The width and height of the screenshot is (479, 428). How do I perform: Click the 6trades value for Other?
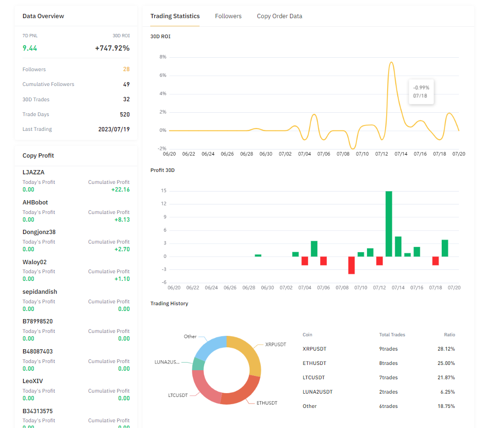388,406
